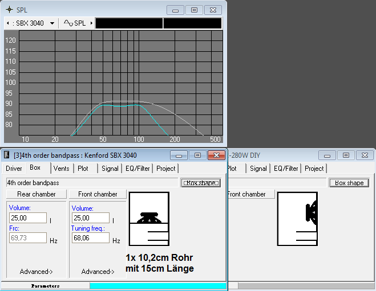Screen dimensions: 376x291
Task: Minimize the SPL window
Action: 175,10
